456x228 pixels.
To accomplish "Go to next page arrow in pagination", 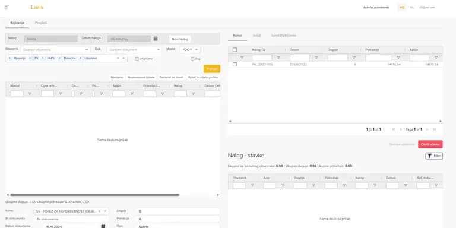I will [x=427, y=129].
